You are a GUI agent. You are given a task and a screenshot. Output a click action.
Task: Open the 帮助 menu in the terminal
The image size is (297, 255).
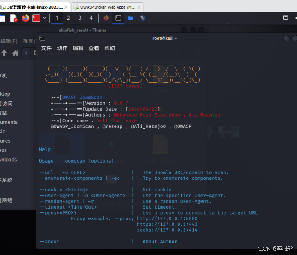pos(110,48)
